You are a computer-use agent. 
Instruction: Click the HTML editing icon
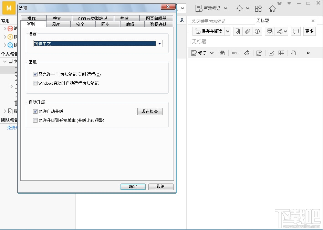point(235,53)
